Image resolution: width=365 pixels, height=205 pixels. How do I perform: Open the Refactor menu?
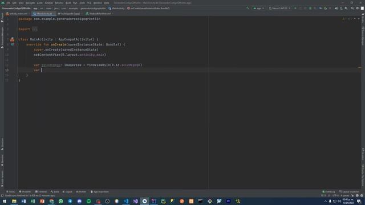pos(59,3)
